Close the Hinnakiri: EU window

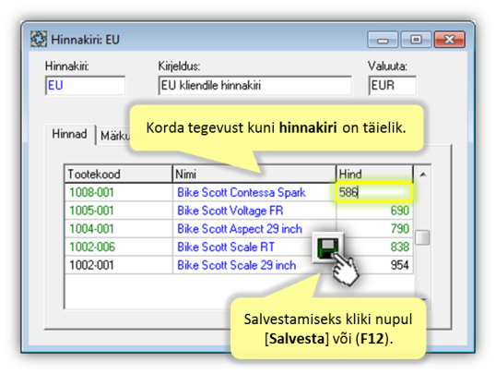(x=450, y=40)
